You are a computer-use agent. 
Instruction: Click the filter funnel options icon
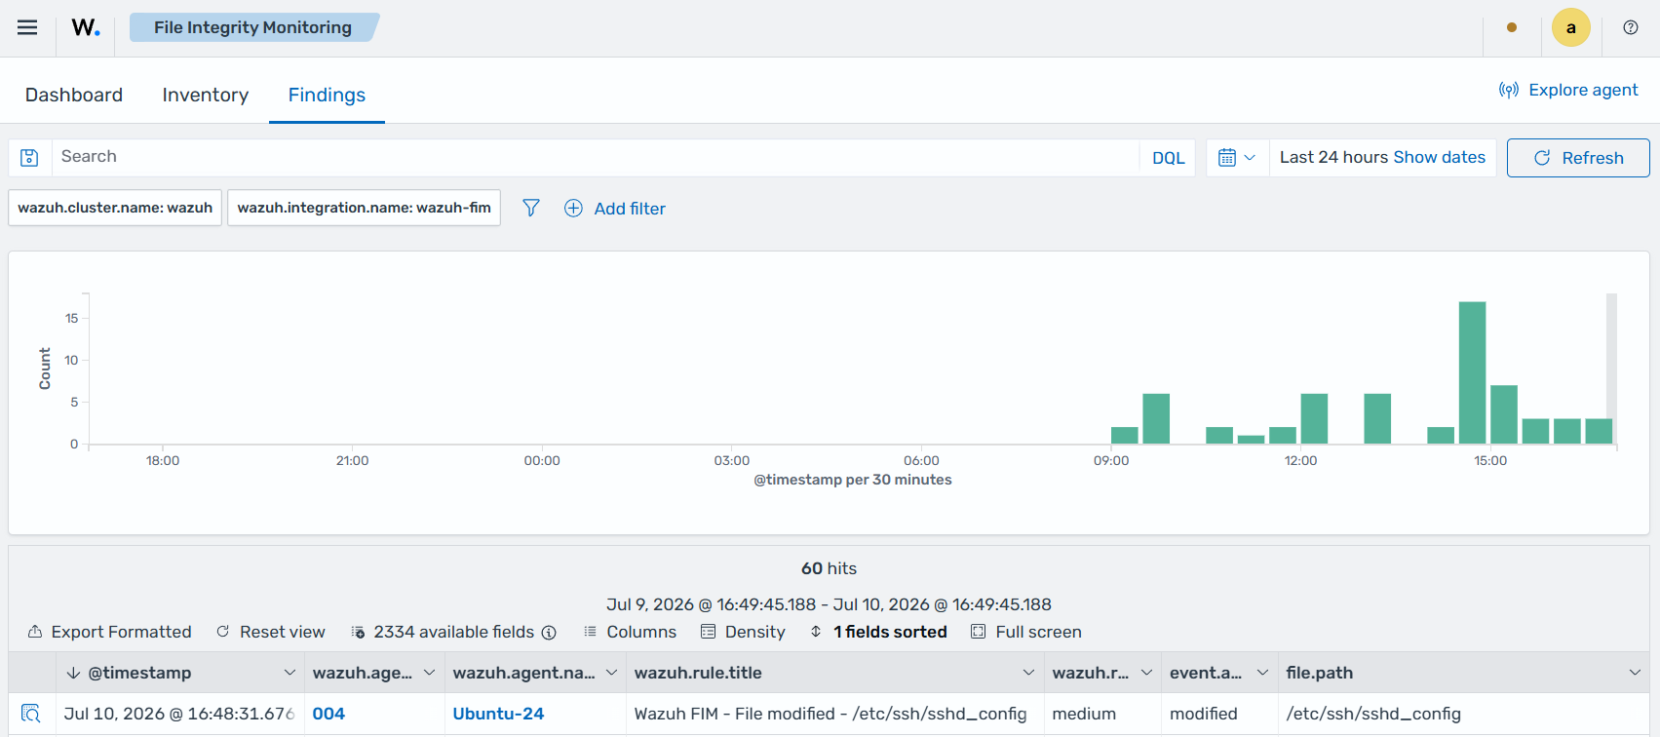(531, 208)
